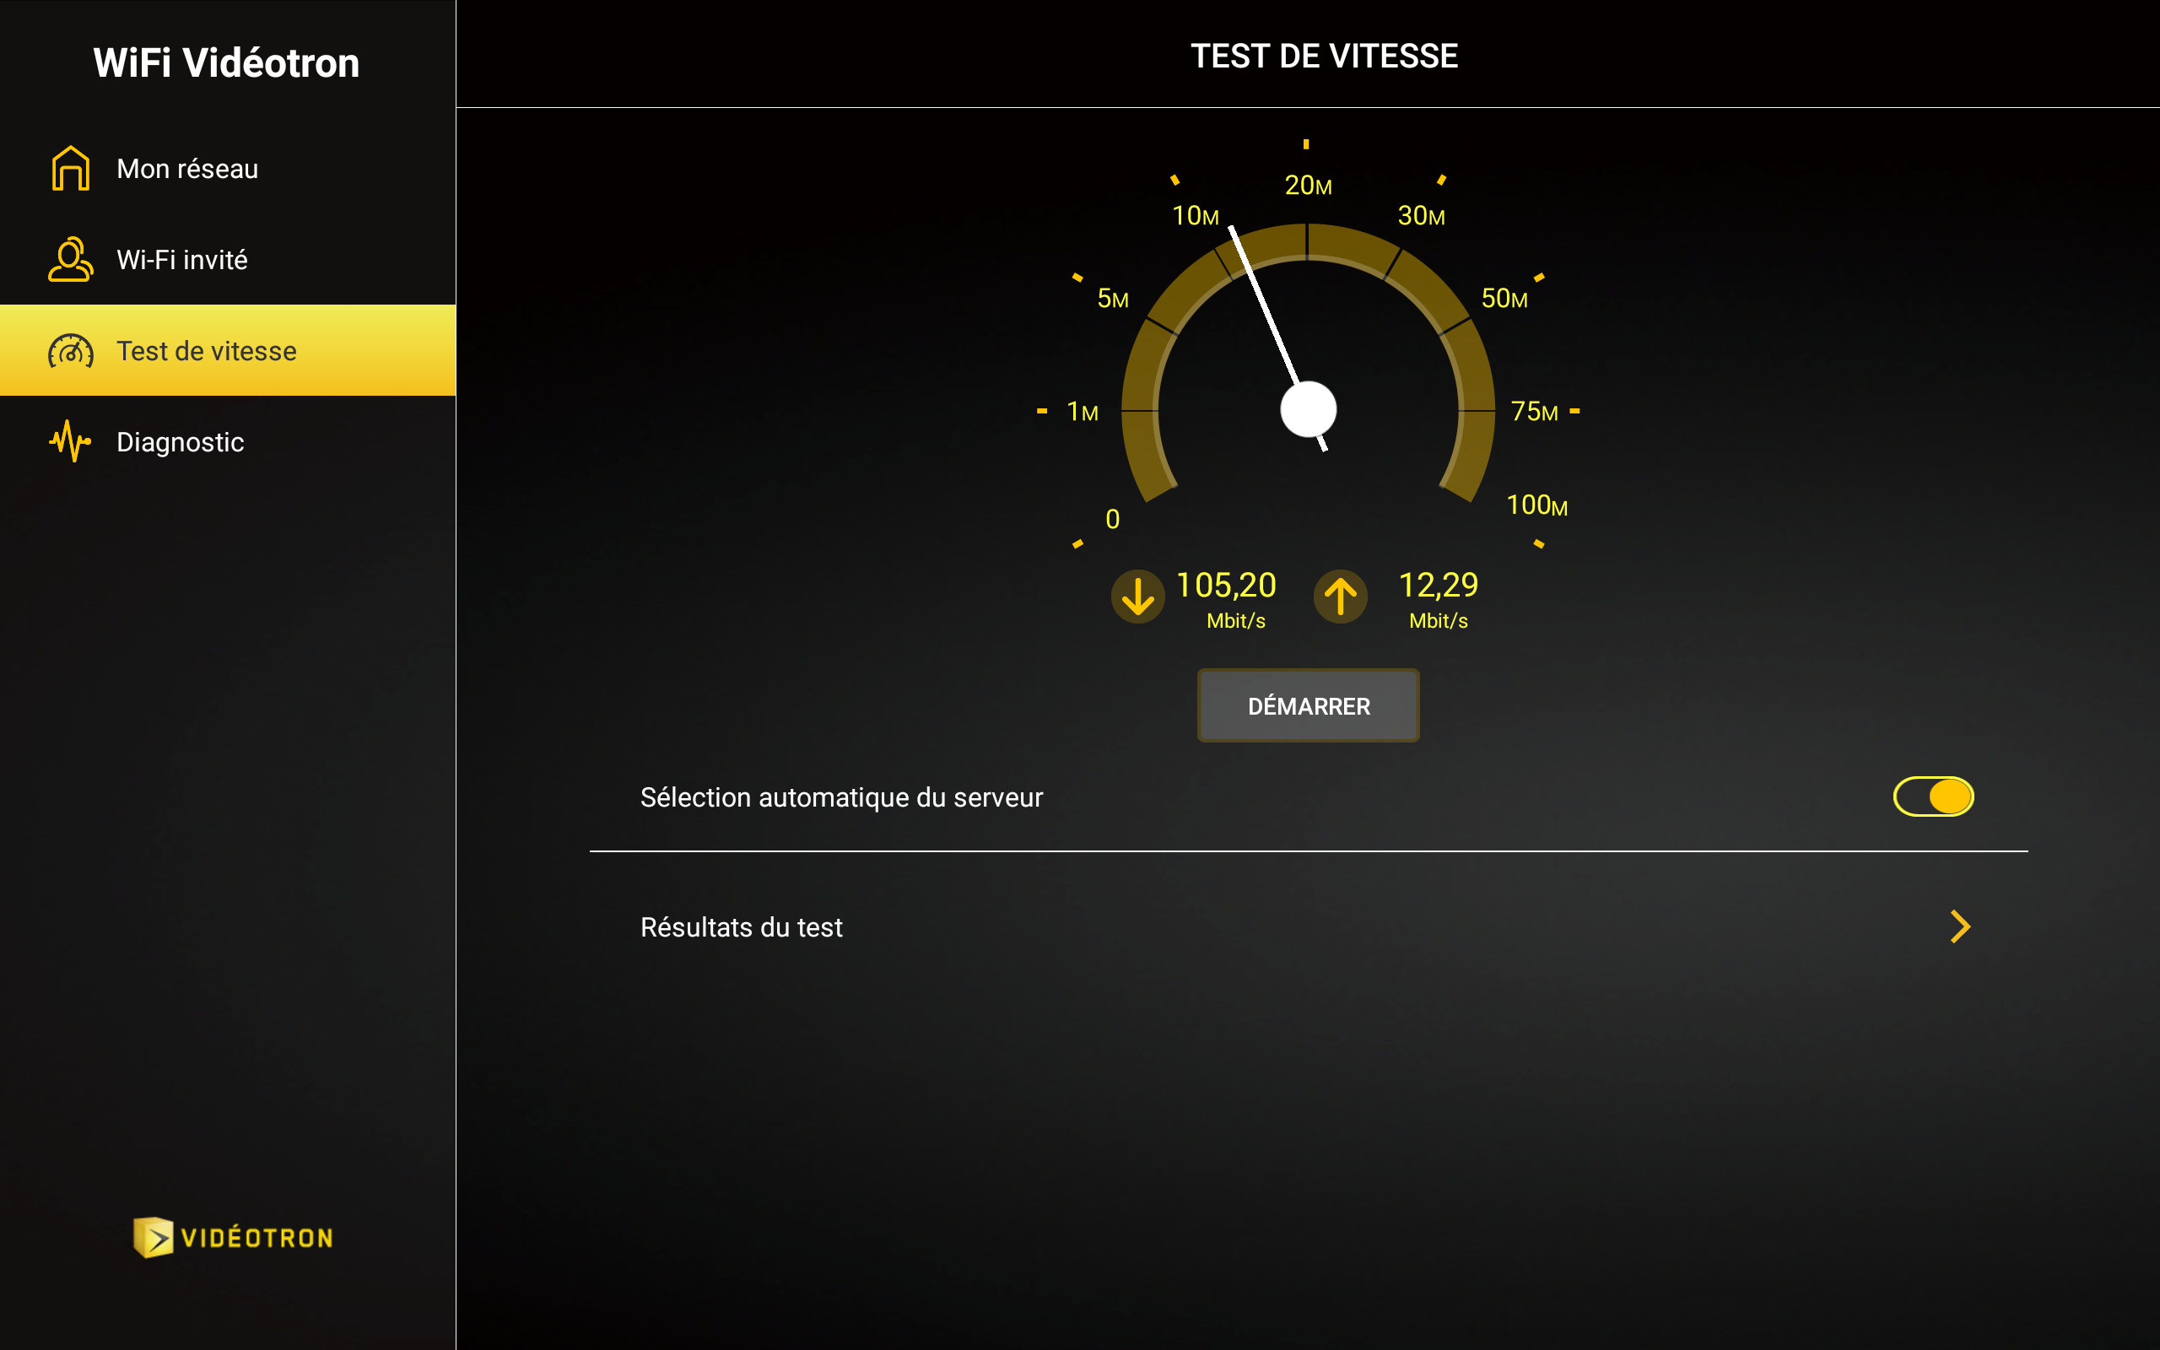Open the Wi-Fi invité menu item

click(228, 259)
